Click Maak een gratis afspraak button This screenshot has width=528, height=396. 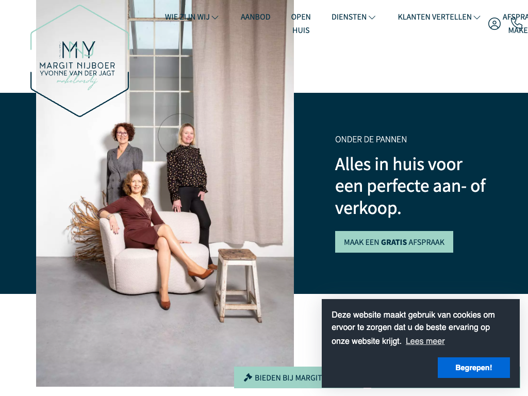394,242
